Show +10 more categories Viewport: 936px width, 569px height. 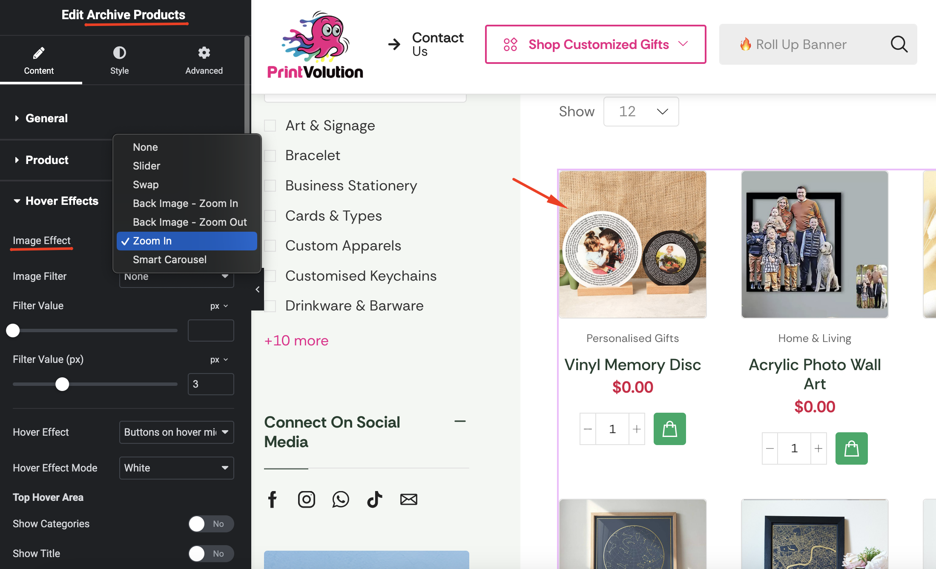(x=296, y=341)
